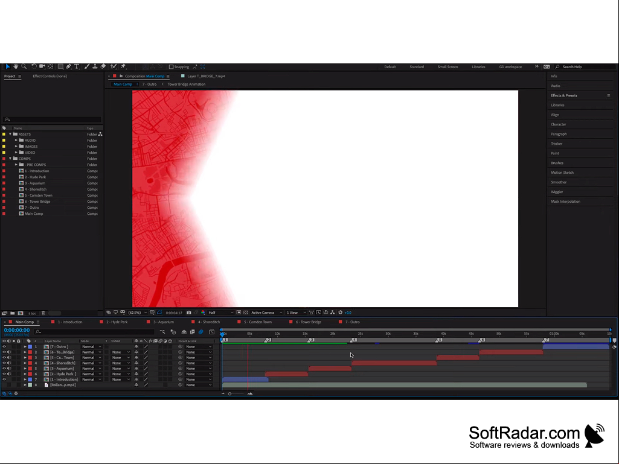Click delete trash icon in Project panel

coord(43,313)
